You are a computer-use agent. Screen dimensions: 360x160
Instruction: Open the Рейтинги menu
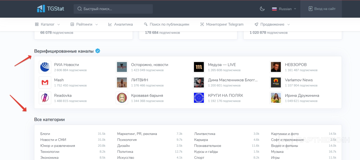tap(84, 24)
